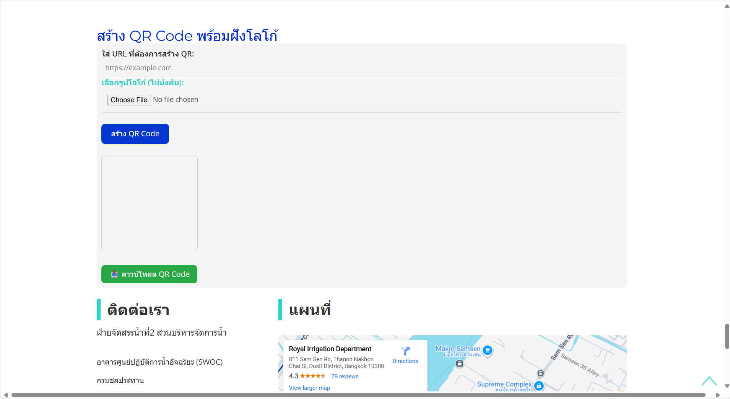Click the vertical scrollbar down arrow

tap(727, 386)
